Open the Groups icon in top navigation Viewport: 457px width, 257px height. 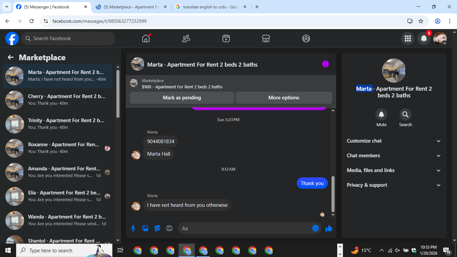306,38
